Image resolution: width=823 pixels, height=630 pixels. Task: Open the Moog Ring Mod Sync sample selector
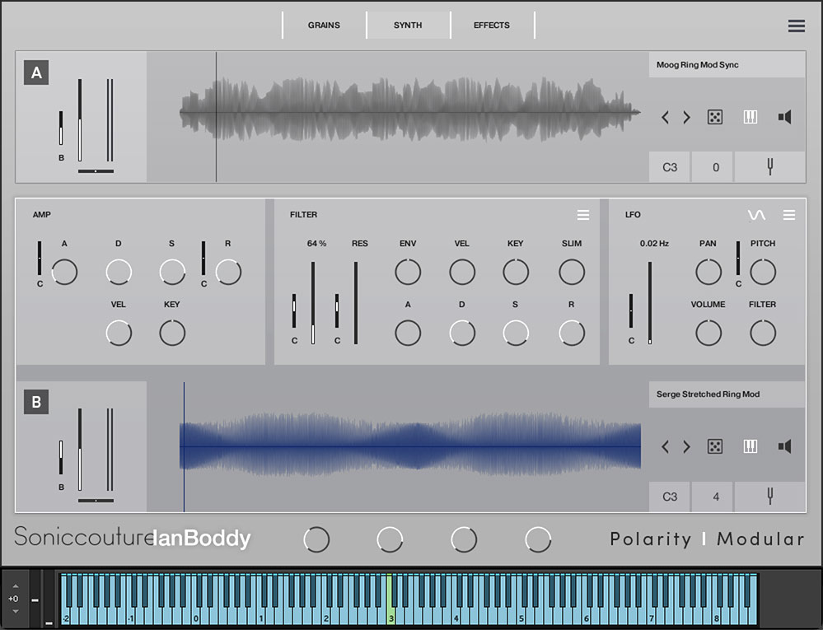725,65
